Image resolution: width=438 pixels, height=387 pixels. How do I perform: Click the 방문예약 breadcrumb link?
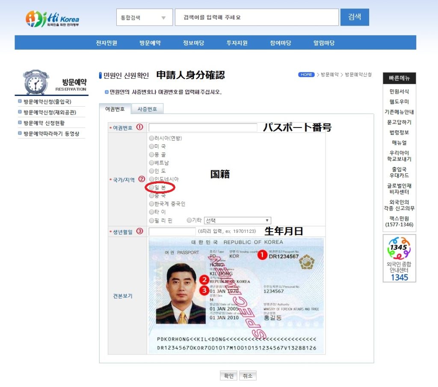[x=329, y=74]
